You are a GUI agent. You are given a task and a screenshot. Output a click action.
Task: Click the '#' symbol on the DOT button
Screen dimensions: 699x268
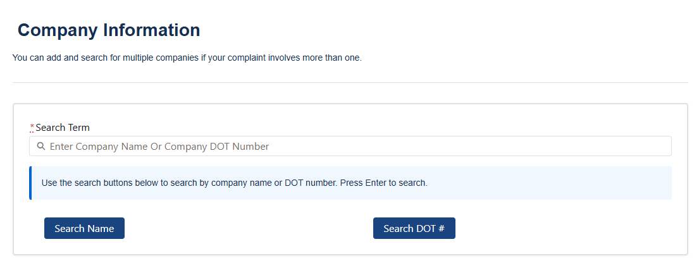(x=441, y=229)
